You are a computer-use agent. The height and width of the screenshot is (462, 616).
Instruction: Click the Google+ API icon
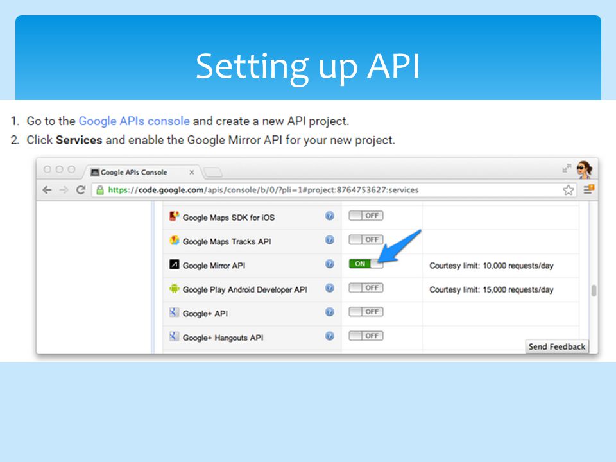point(174,312)
